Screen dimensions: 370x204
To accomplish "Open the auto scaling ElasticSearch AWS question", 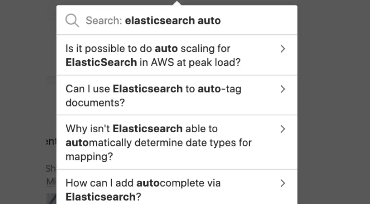I will (177, 55).
